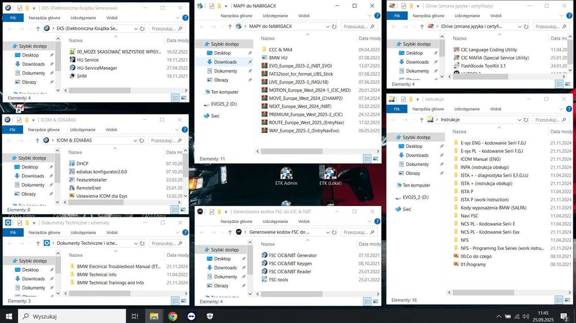The width and height of the screenshot is (576, 323).
Task: Open quick access toolbar dropdown in iDrive window
Action: pos(418,6)
